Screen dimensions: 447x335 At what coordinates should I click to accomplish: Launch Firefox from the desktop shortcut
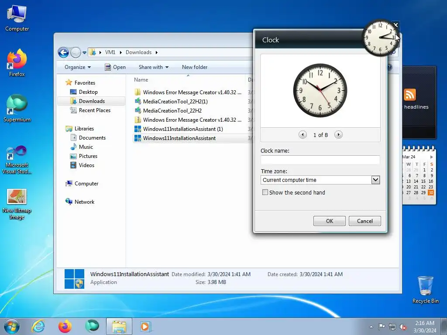(17, 63)
